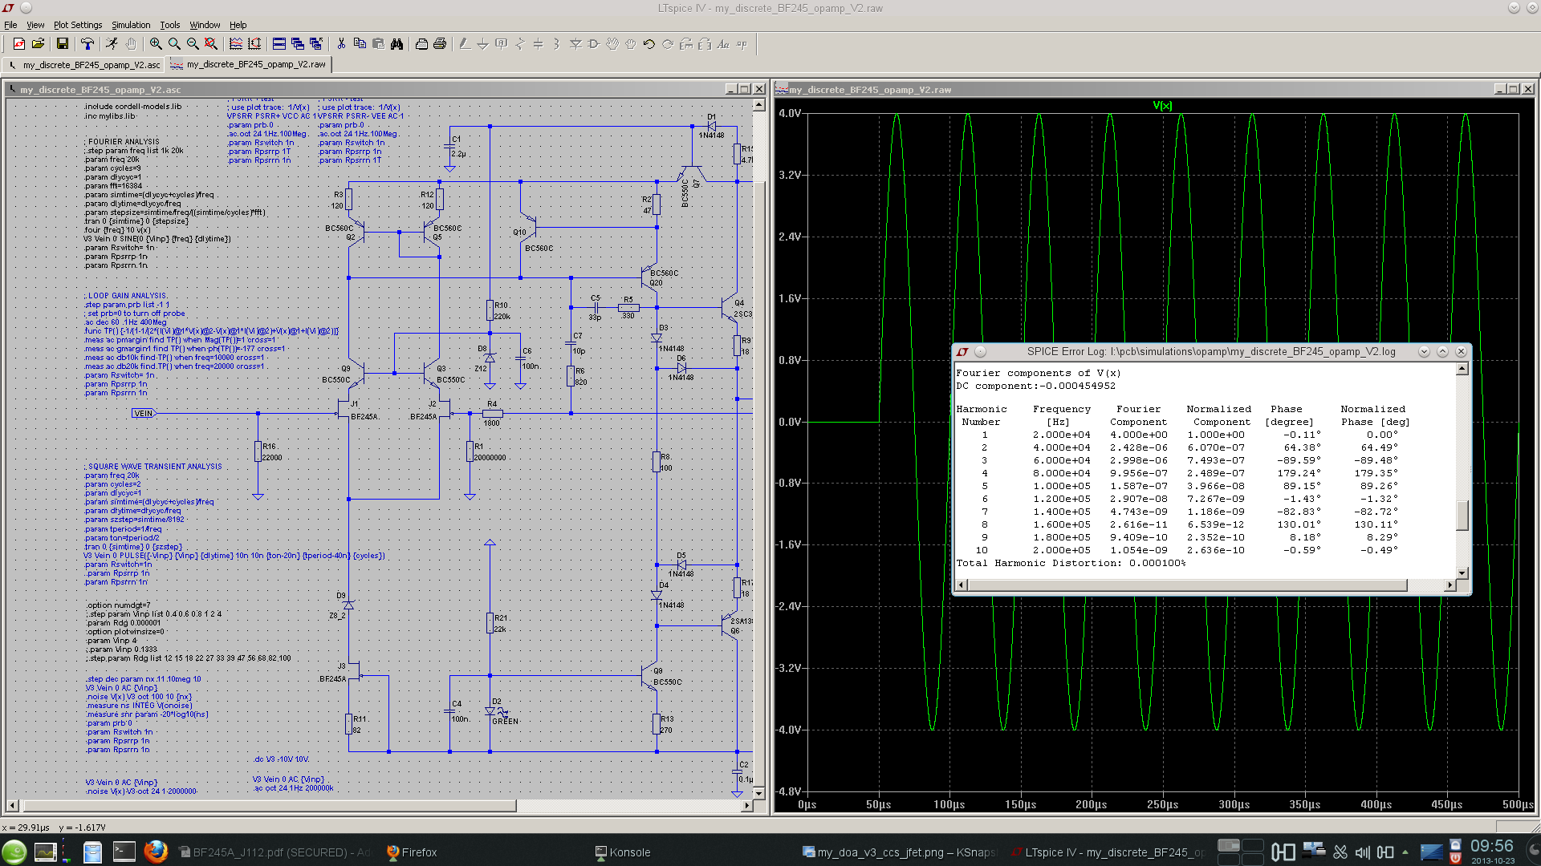Click the VEIN net label in the schematic

[144, 414]
